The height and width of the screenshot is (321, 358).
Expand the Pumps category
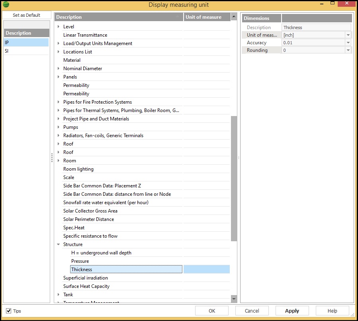click(59, 127)
